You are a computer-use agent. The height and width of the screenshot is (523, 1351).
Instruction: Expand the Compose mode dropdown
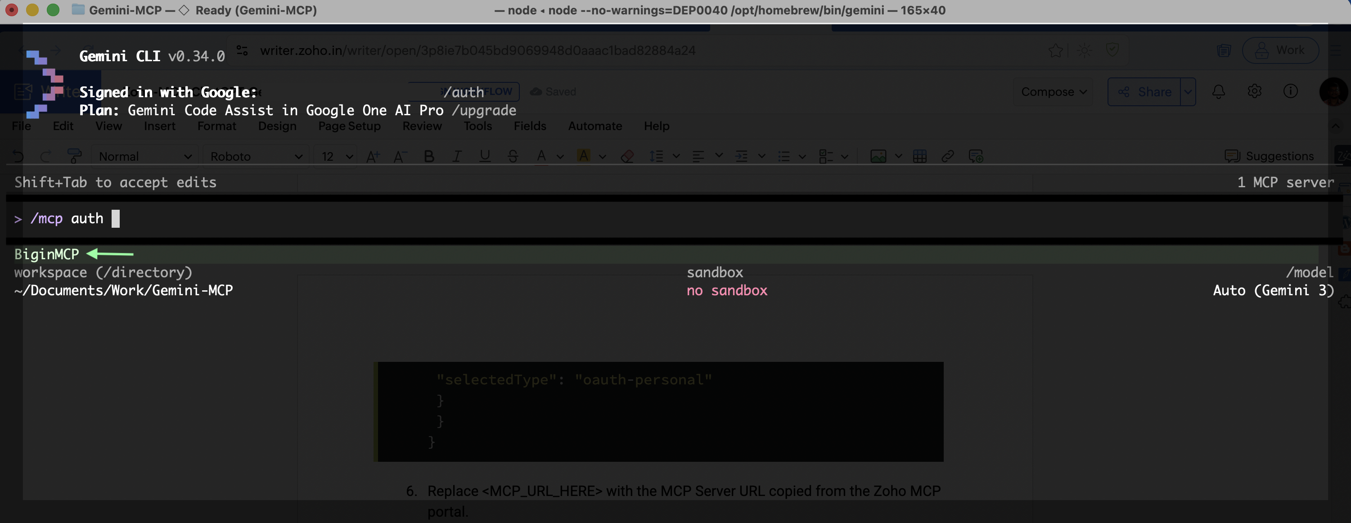coord(1053,92)
